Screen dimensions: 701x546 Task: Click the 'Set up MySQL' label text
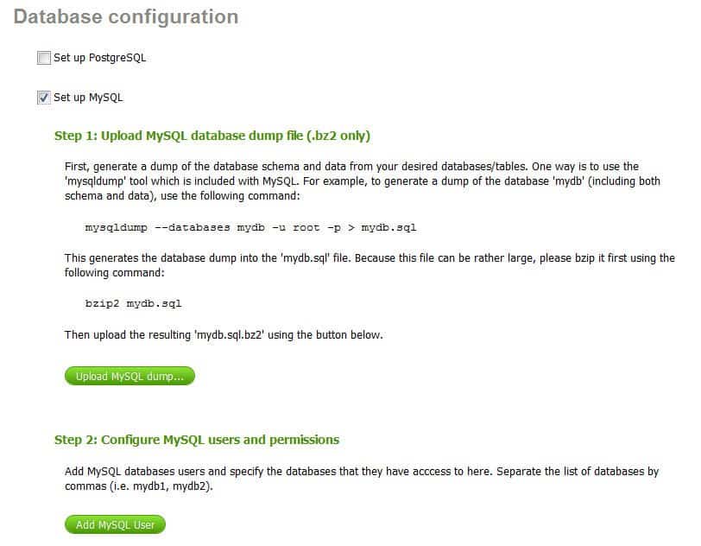(88, 98)
